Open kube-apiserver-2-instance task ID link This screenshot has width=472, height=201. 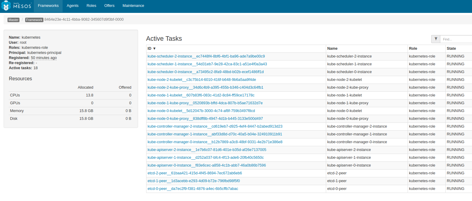tap(207, 150)
